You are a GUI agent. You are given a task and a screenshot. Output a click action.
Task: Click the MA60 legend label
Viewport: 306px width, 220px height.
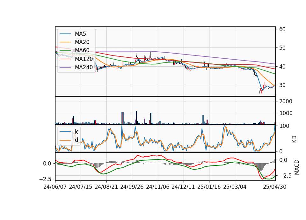82,50
